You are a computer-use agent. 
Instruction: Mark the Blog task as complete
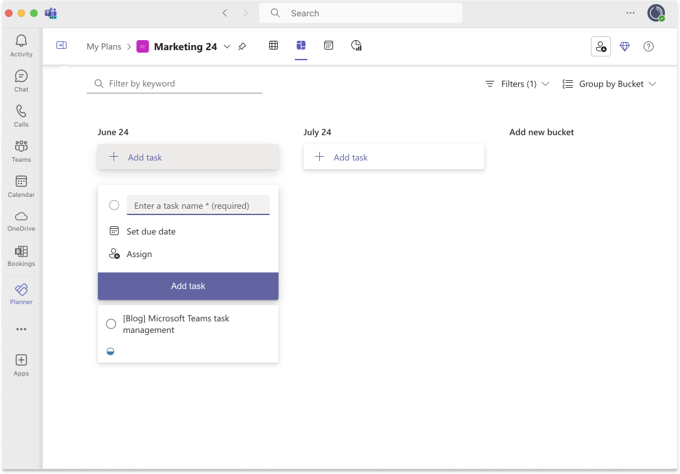111,324
